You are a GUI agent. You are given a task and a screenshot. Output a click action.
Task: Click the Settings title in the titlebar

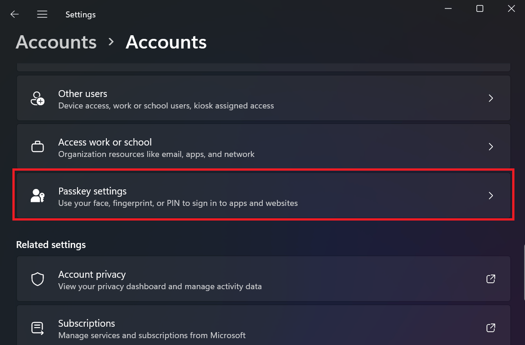[80, 14]
